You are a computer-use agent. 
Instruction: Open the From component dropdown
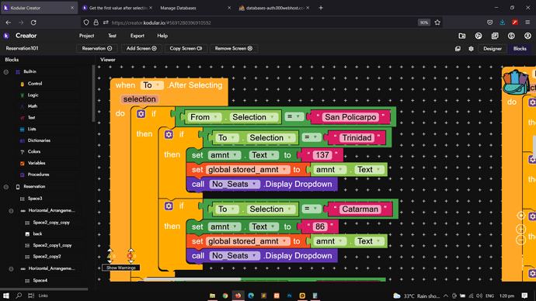[204, 117]
